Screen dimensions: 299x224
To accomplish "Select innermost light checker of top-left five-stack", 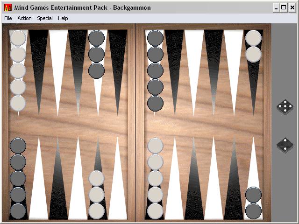I will [18, 104].
